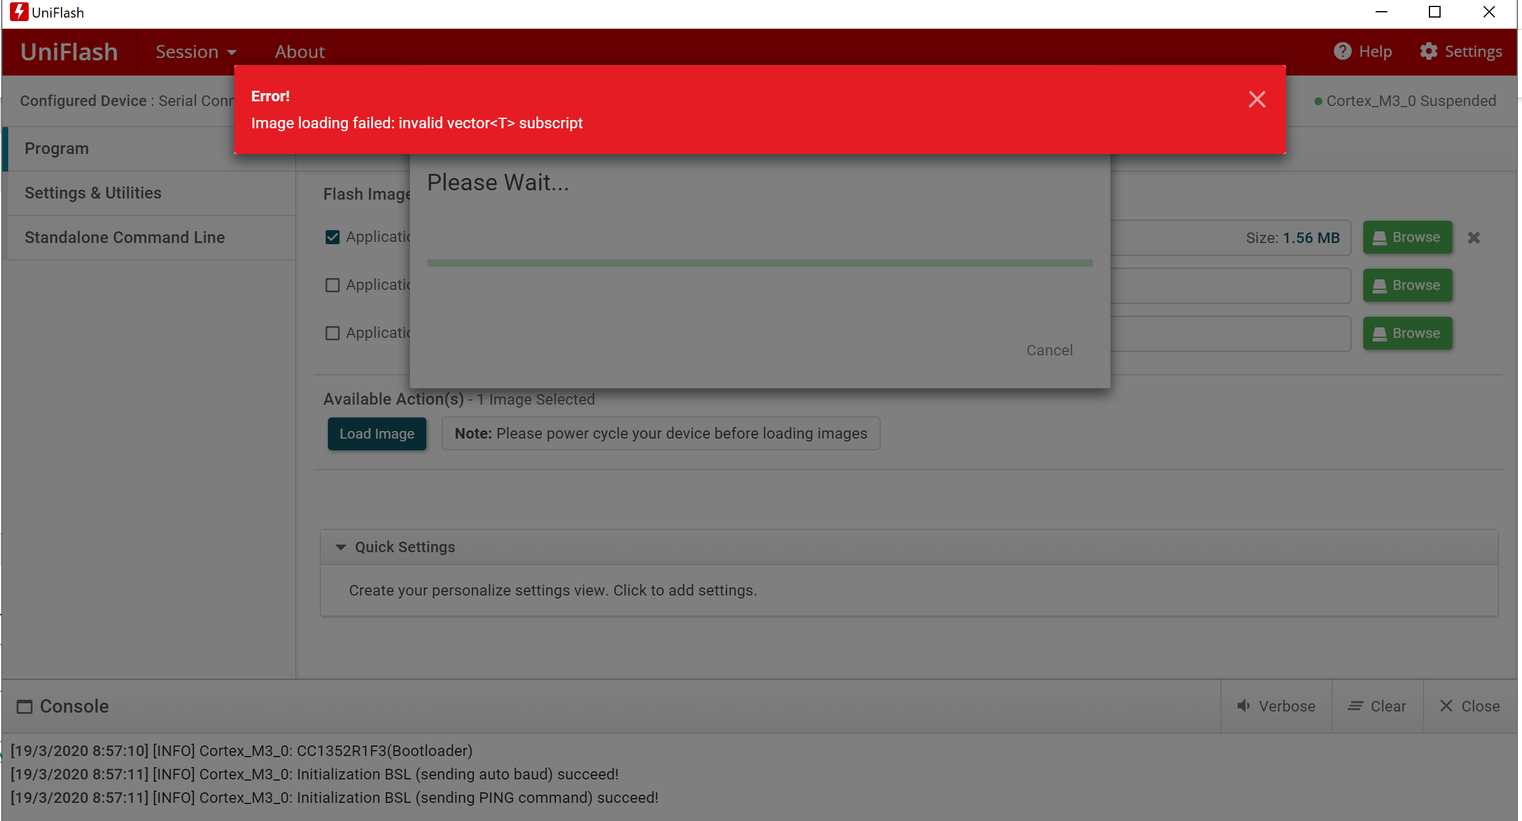Click the Help question mark icon
This screenshot has width=1522, height=821.
click(x=1342, y=52)
